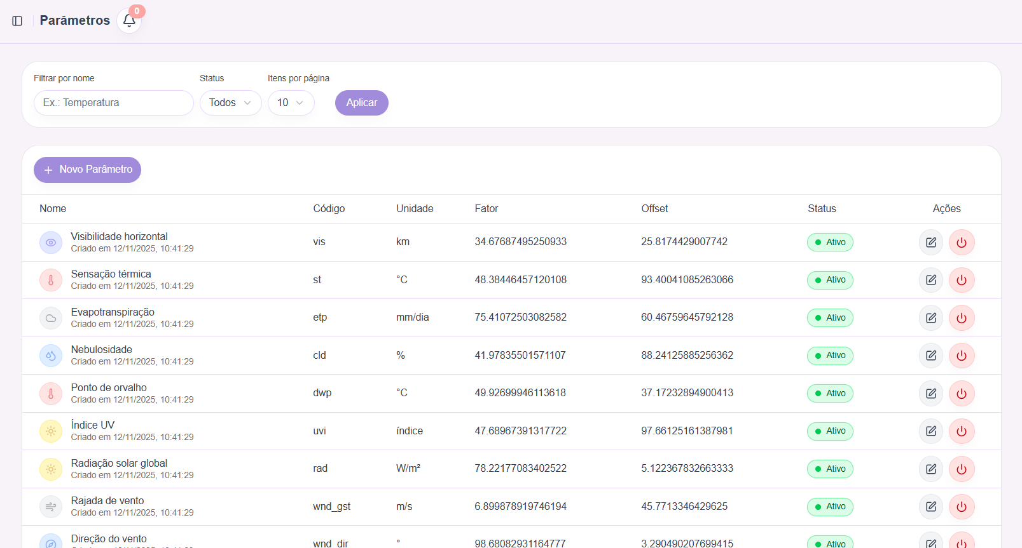Screen dimensions: 1022x548
Task: Deactivate the Evapotranspiração parameter
Action: [x=961, y=317]
